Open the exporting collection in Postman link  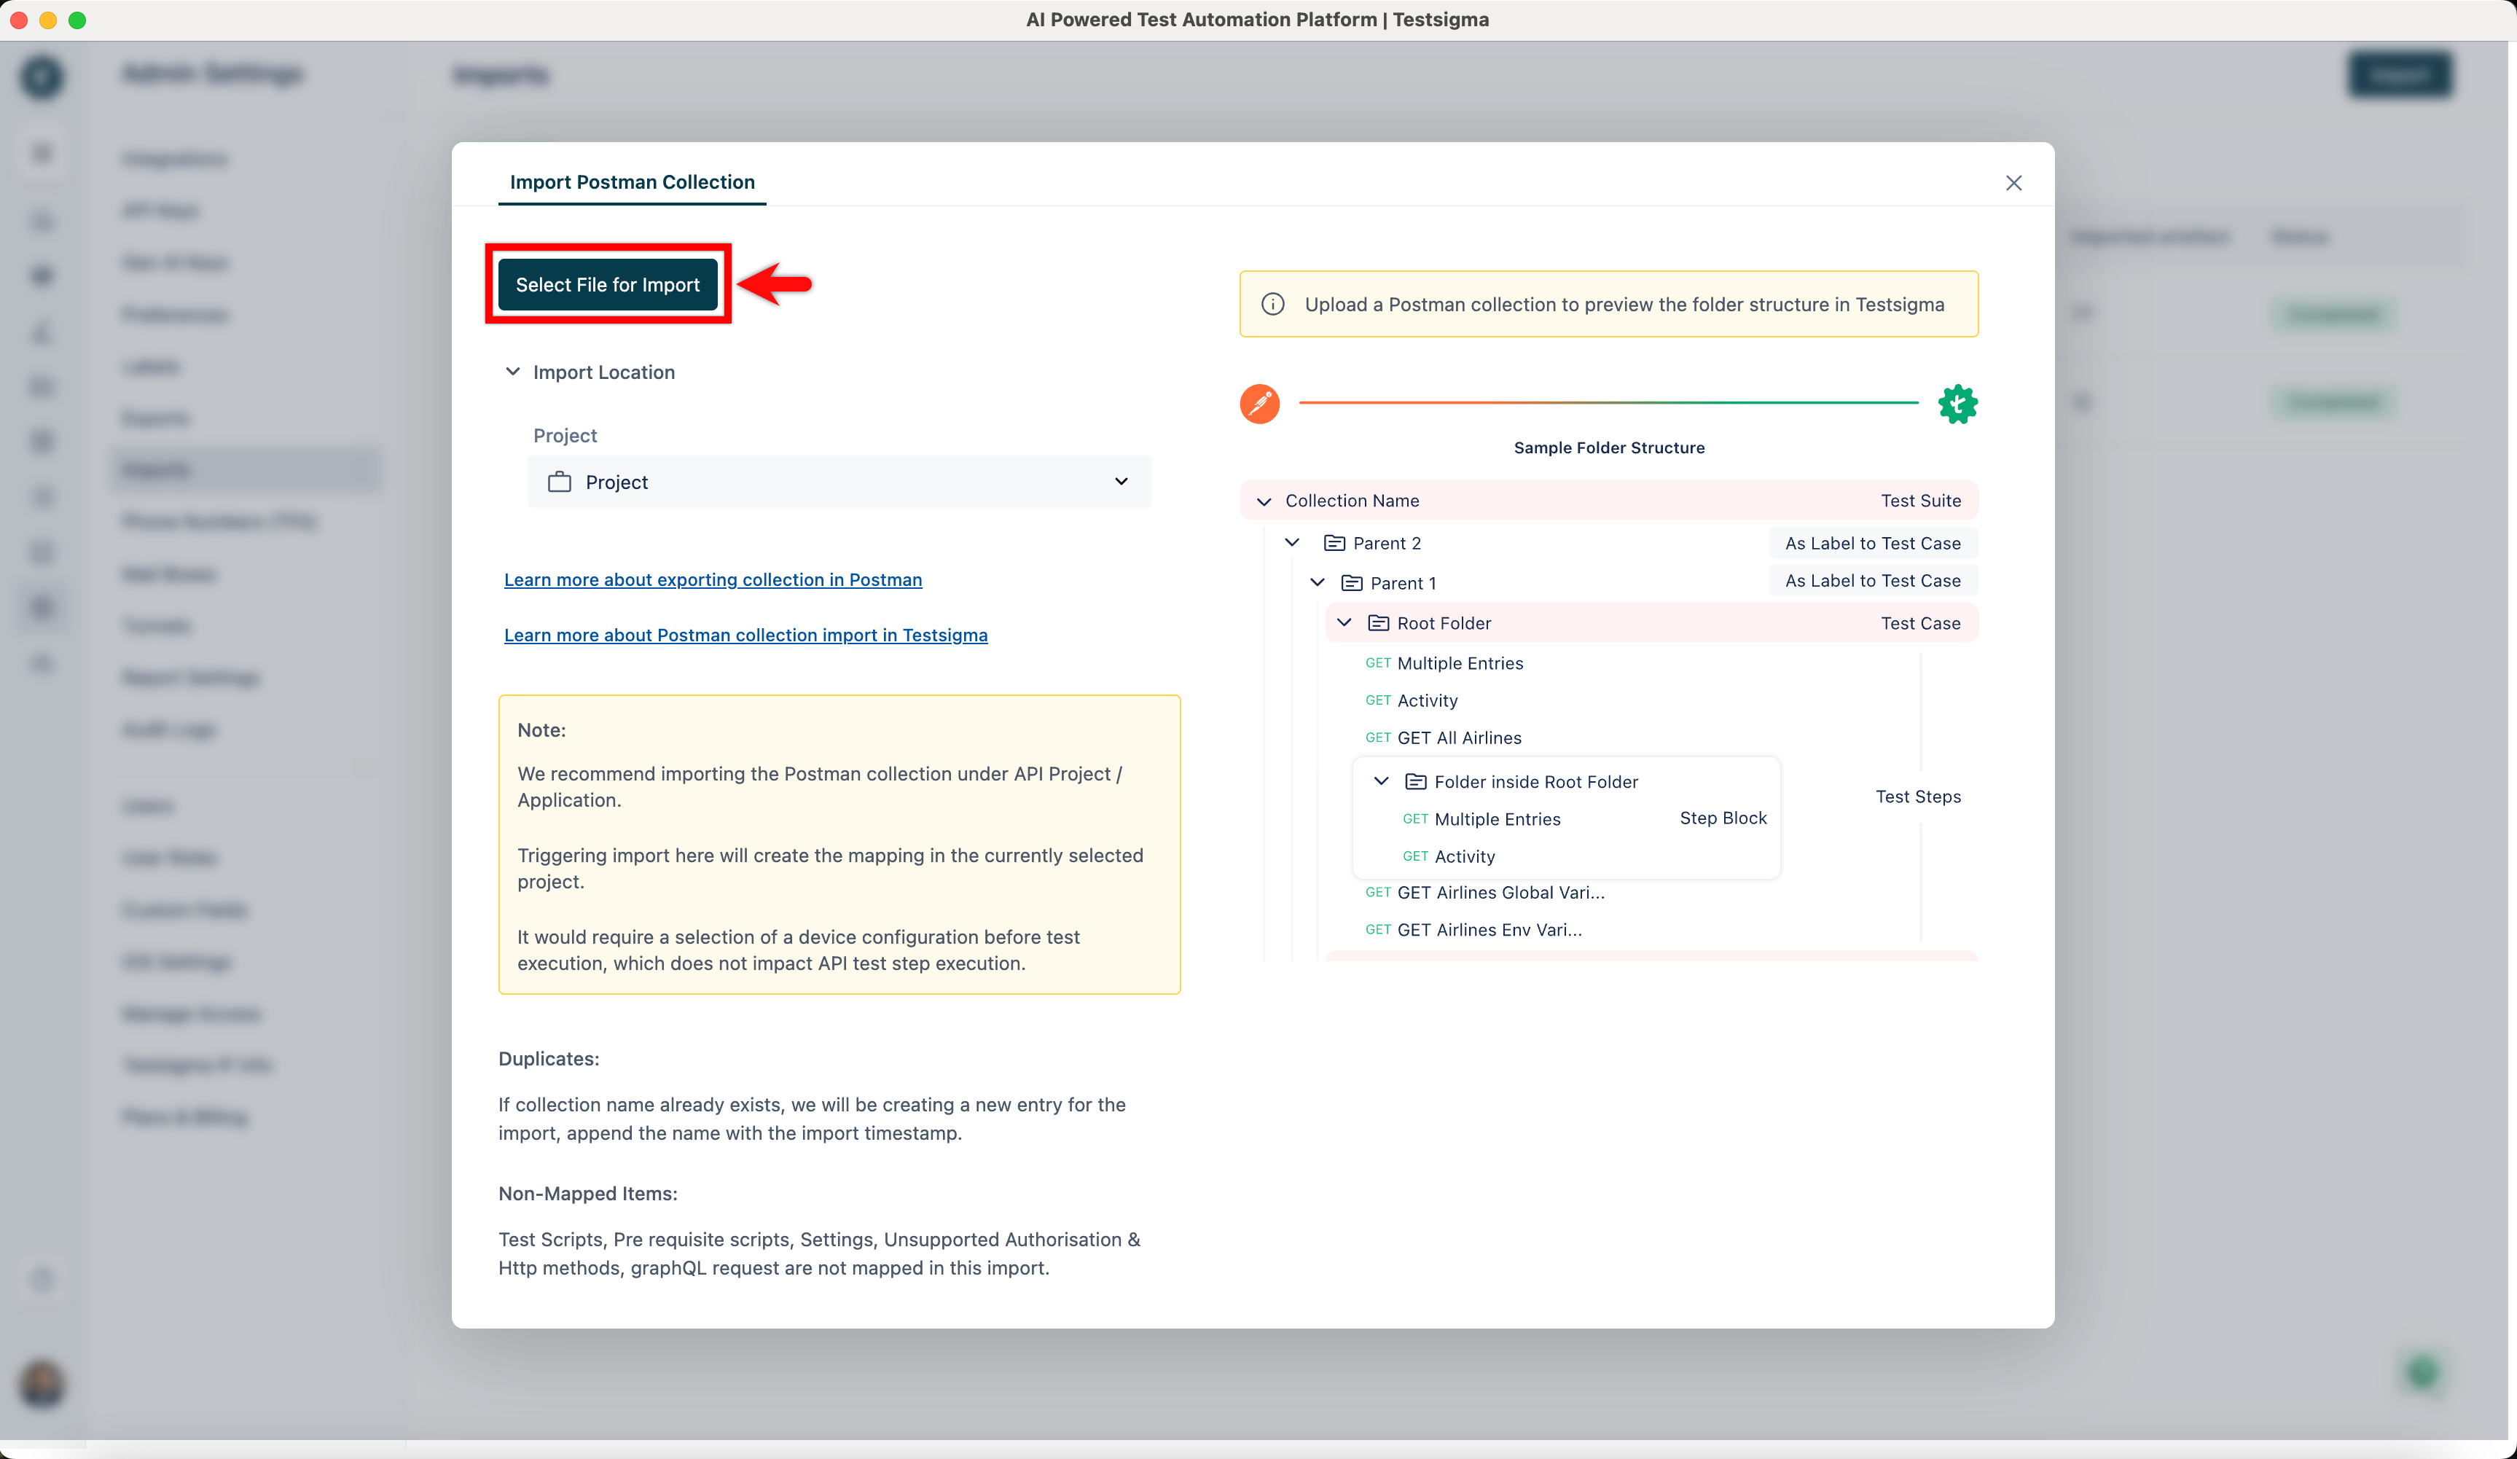coord(712,579)
